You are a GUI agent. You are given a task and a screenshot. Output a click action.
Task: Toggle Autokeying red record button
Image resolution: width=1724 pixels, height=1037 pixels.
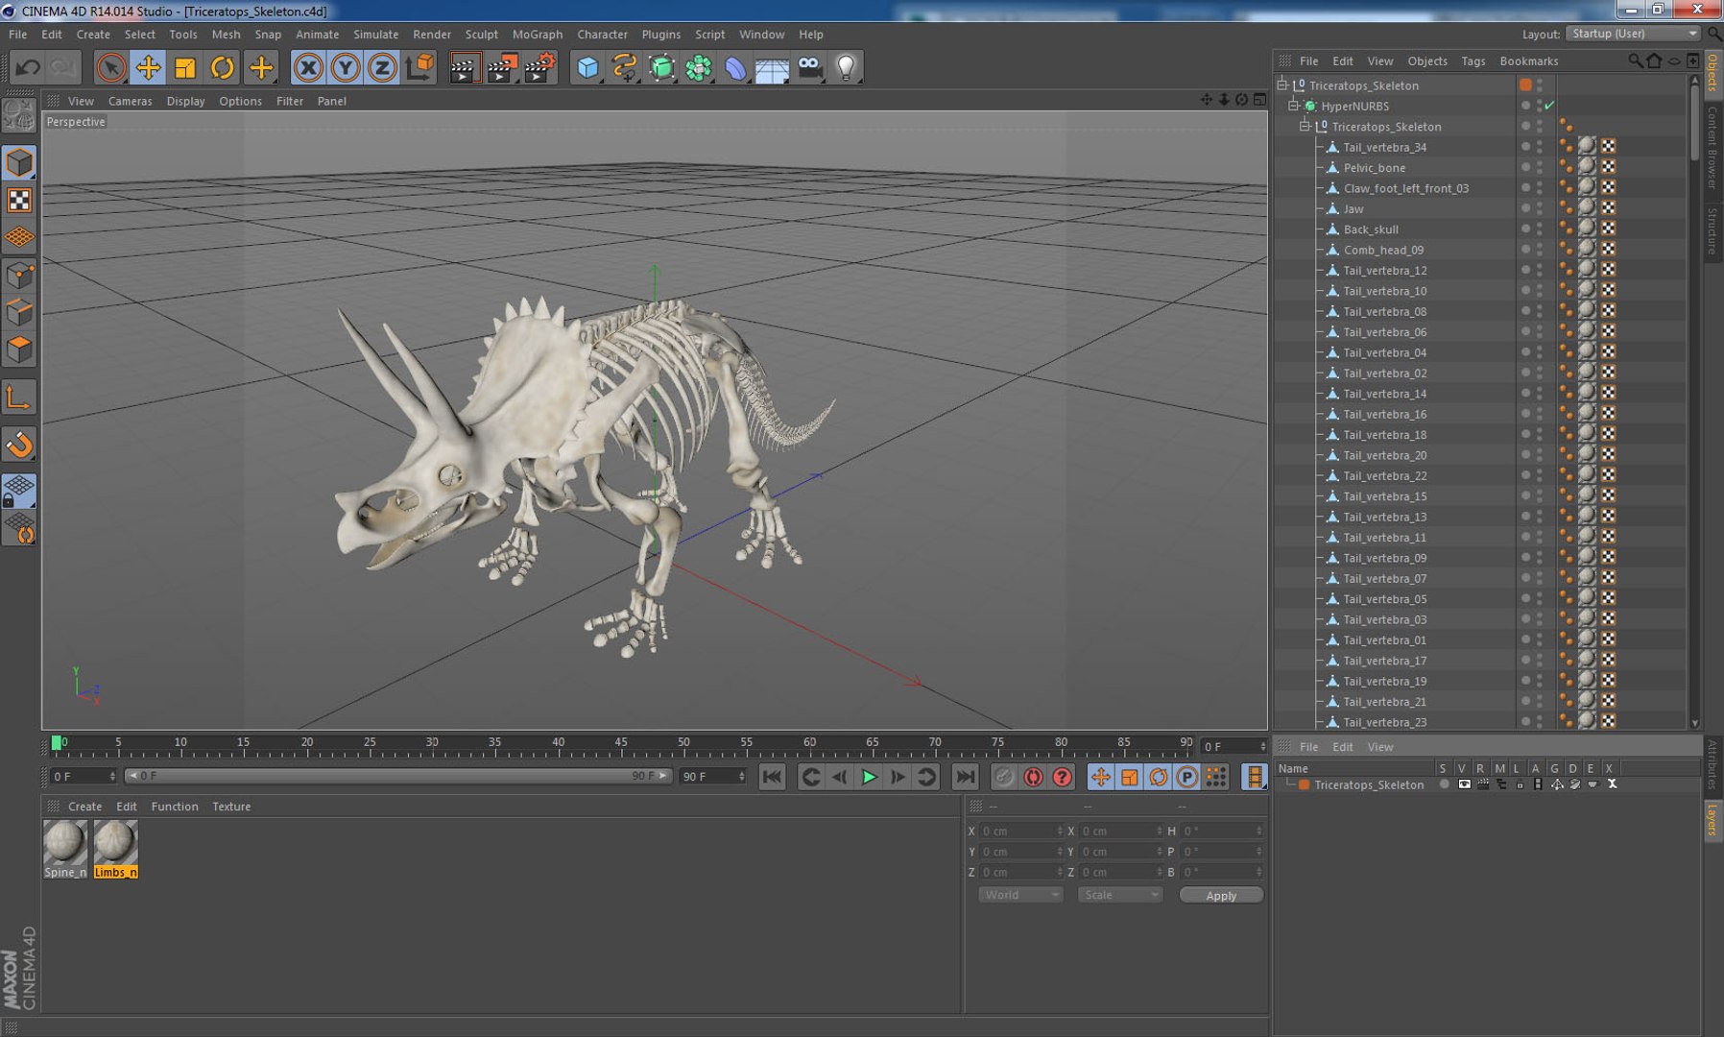[x=1033, y=777]
